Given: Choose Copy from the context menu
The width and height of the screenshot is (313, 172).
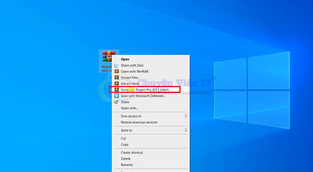Looking at the screenshot, I should pyautogui.click(x=125, y=144).
